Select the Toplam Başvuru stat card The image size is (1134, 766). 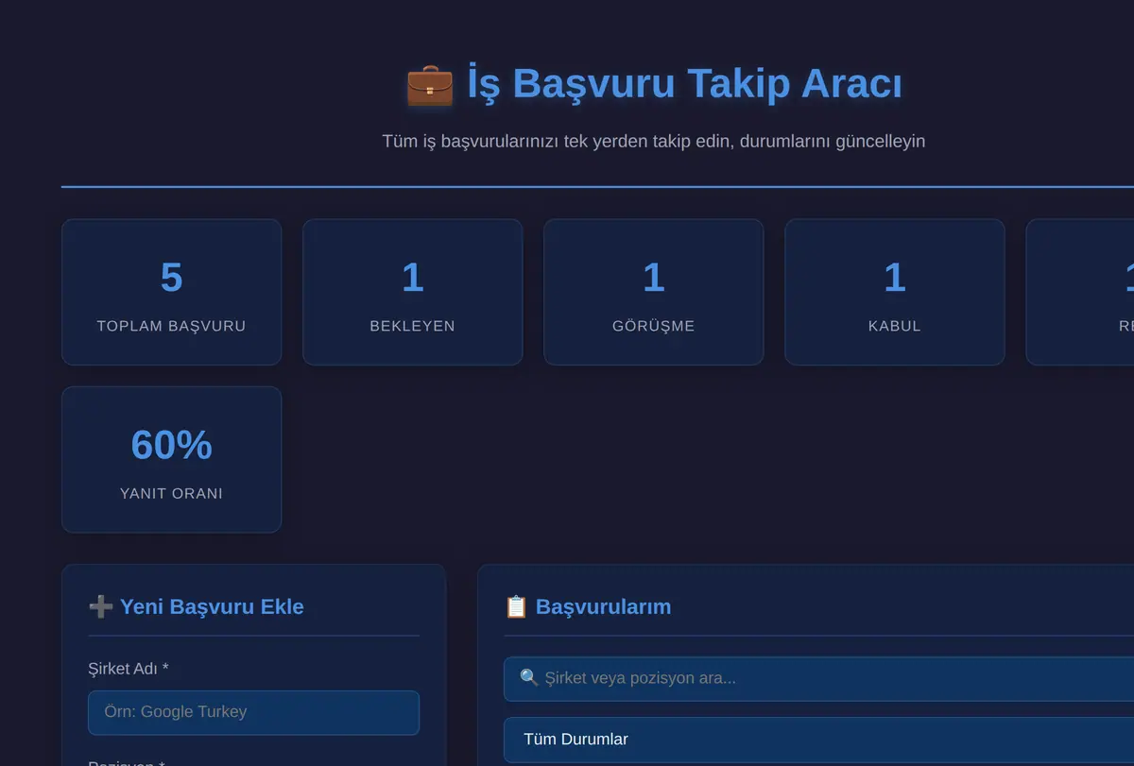tap(171, 292)
